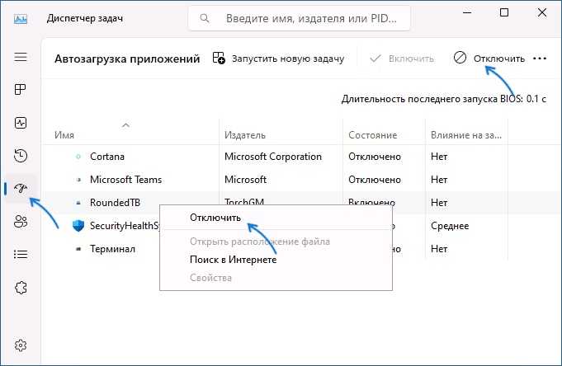Image resolution: width=562 pixels, height=366 pixels.
Task: Choose Отключить in the context menu
Action: coord(215,218)
